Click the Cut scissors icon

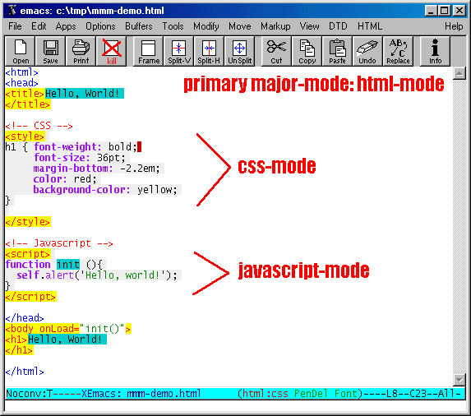[276, 51]
